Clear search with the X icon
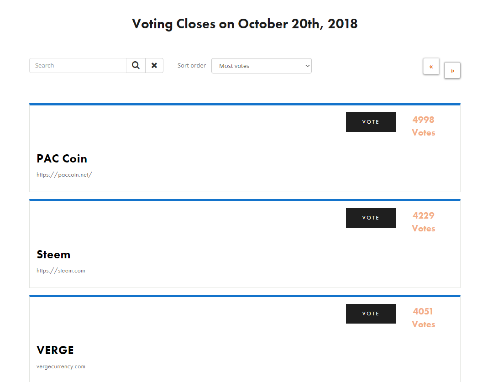Viewport: 477px width, 382px height. [x=154, y=65]
